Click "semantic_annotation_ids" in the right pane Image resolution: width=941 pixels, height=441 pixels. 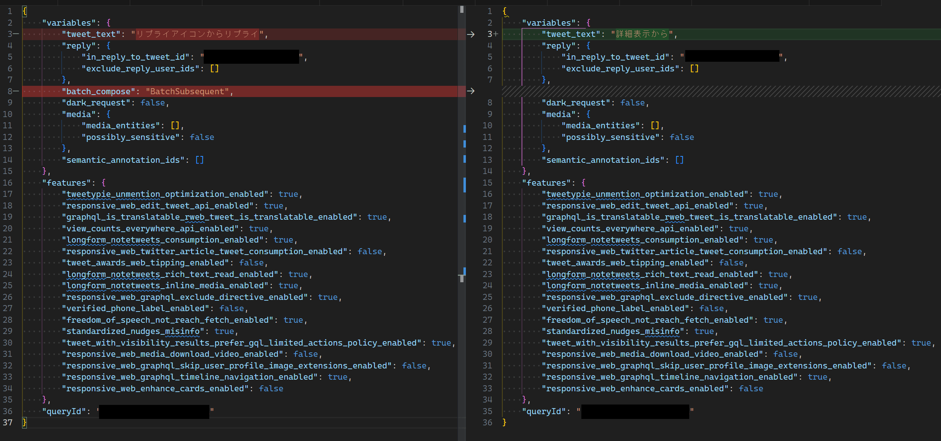click(x=603, y=160)
